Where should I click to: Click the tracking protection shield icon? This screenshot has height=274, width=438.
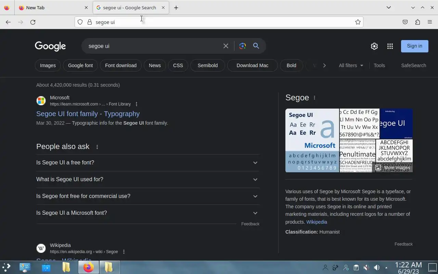(80, 22)
